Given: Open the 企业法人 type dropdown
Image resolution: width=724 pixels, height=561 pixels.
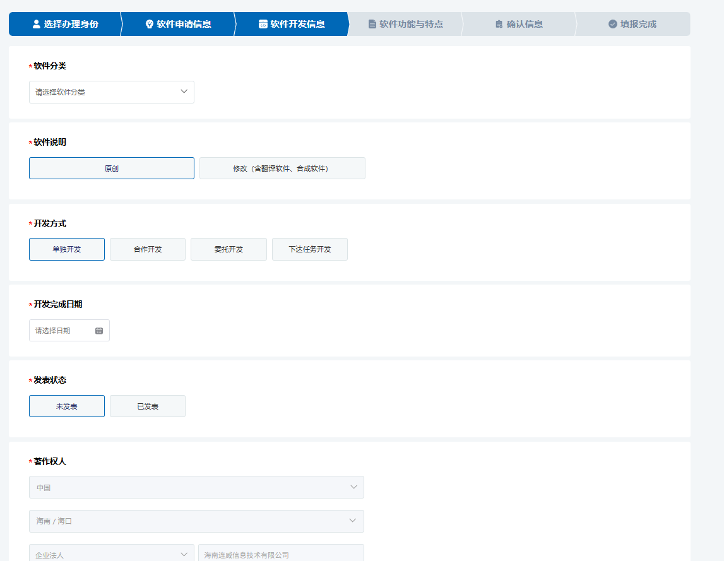Looking at the screenshot, I should [x=112, y=555].
